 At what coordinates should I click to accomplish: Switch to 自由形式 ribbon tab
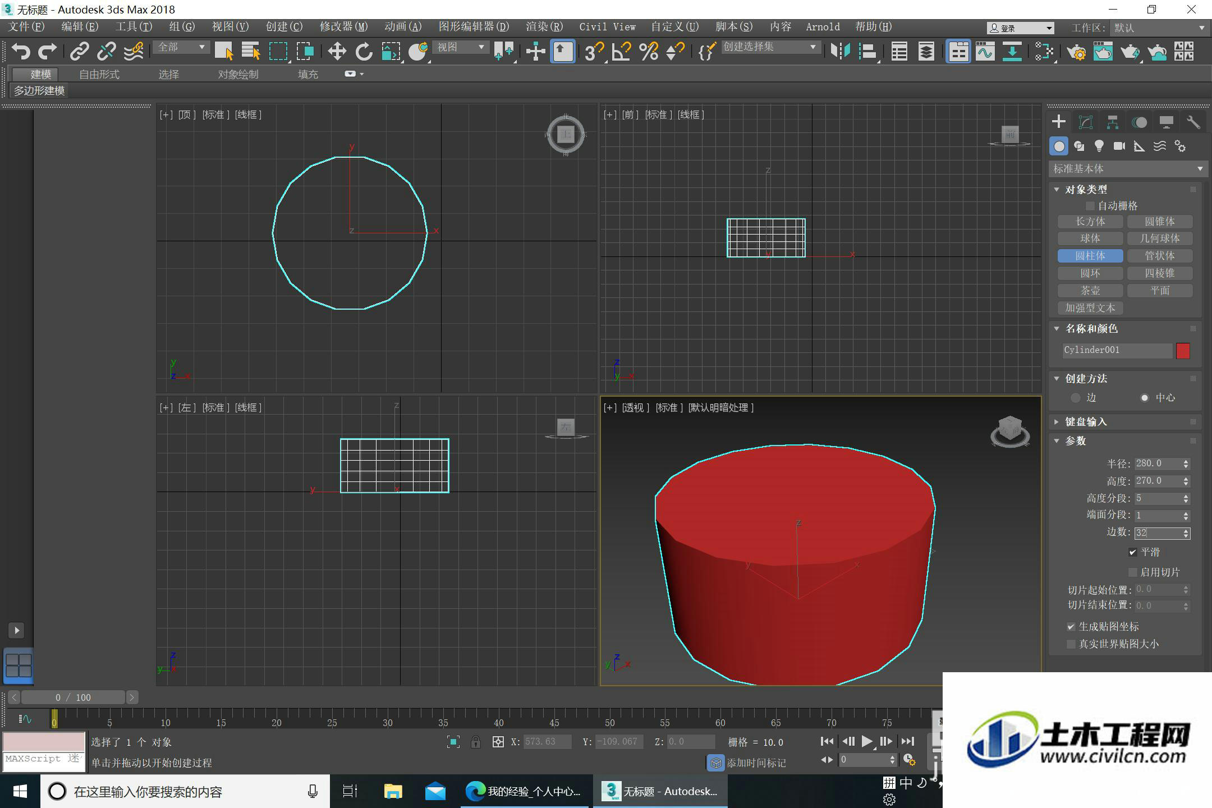[99, 74]
